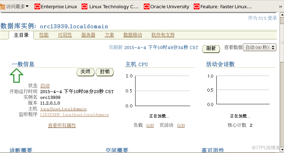Click the orcl3939.localdomain instance title
The image size is (284, 153).
[x=74, y=27]
